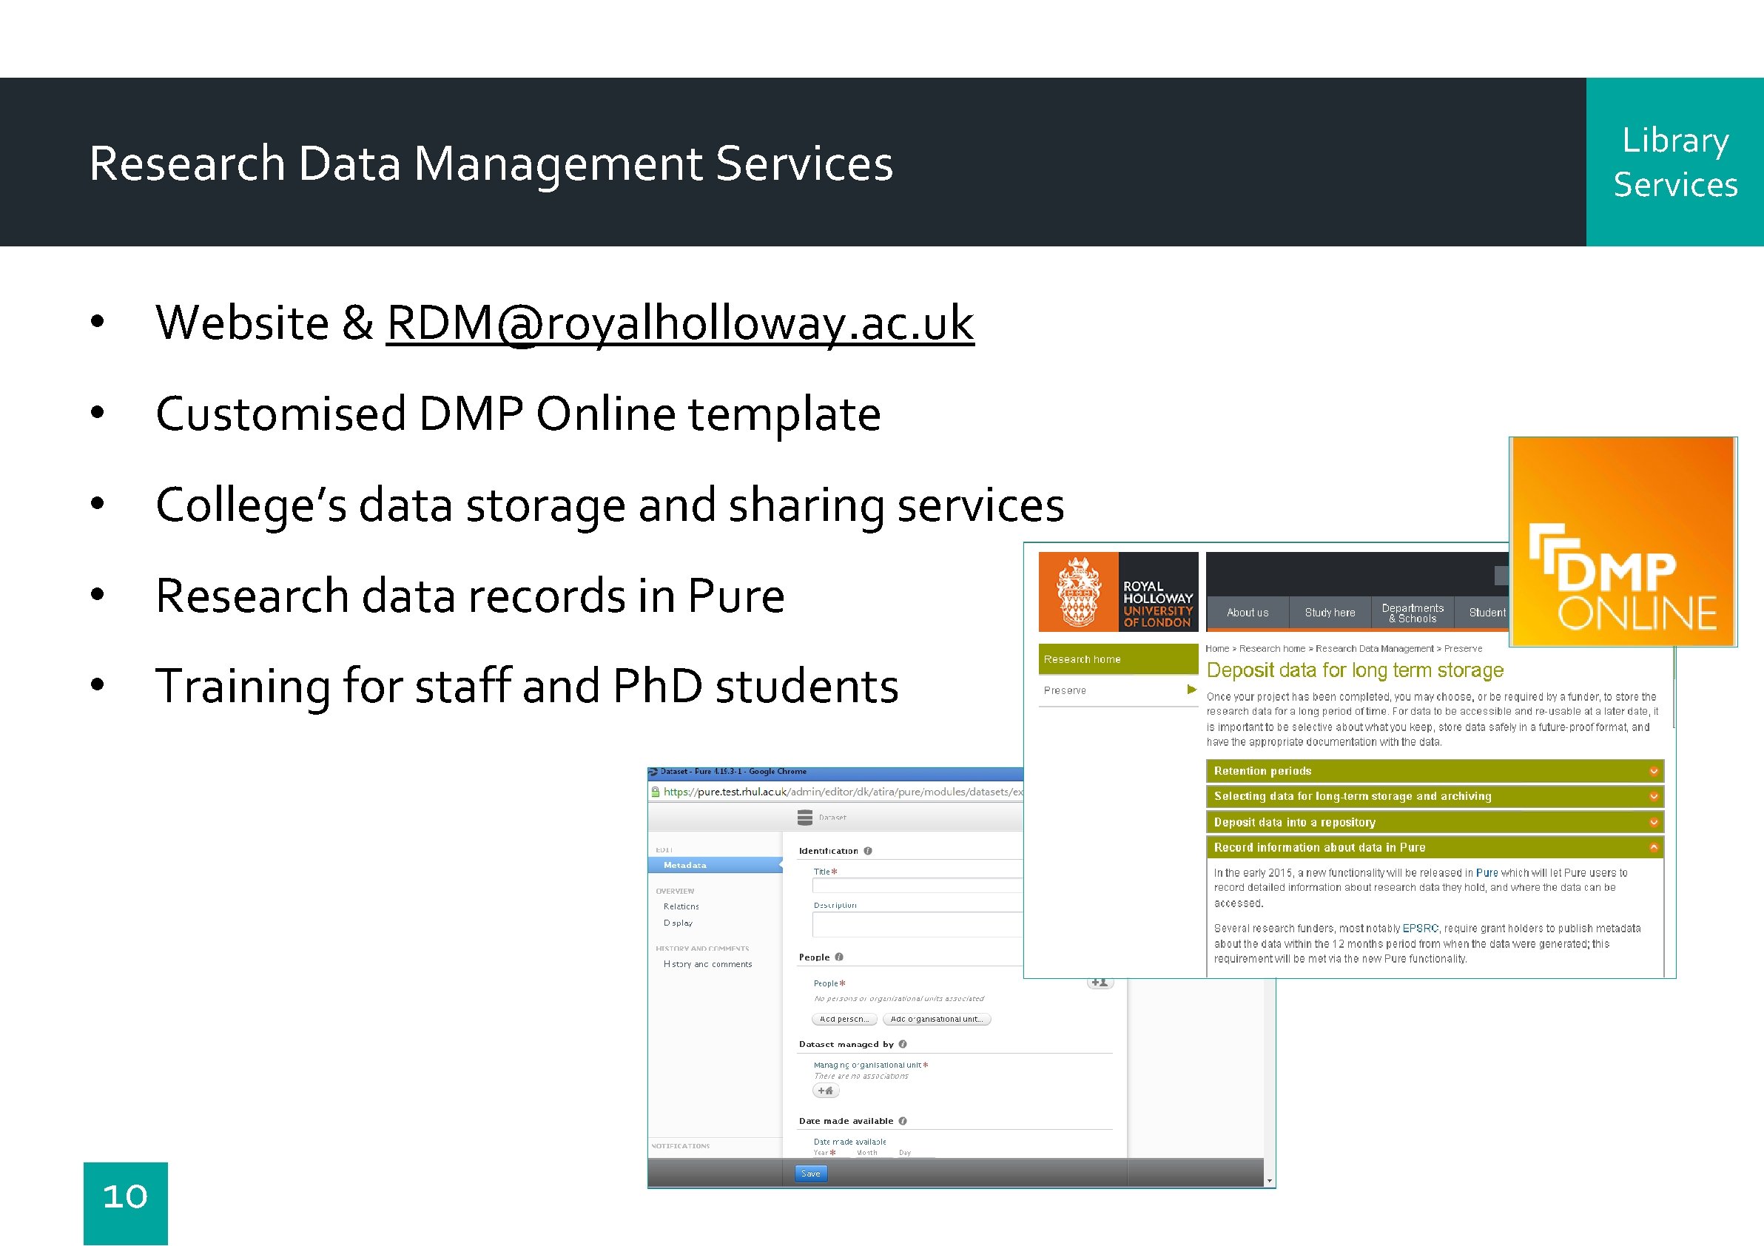The width and height of the screenshot is (1764, 1246).
Task: Click the add organisational unit house icon
Action: pyautogui.click(x=826, y=1091)
